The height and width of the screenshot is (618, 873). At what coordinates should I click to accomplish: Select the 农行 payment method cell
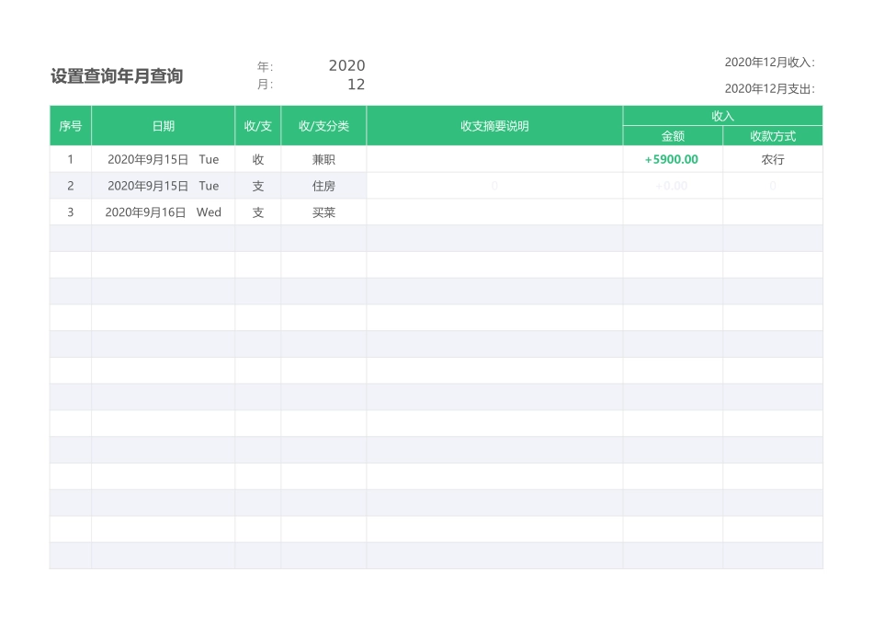[772, 159]
